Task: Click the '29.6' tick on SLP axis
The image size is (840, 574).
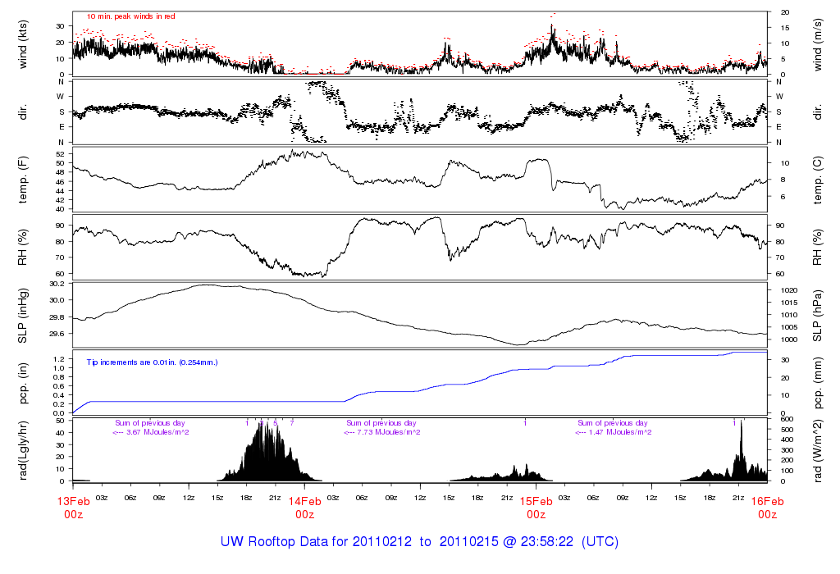Action: click(57, 334)
